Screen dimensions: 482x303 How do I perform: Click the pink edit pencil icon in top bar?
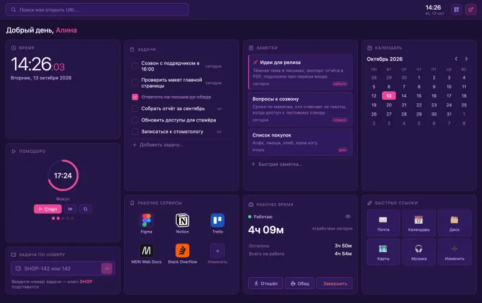pyautogui.click(x=471, y=10)
